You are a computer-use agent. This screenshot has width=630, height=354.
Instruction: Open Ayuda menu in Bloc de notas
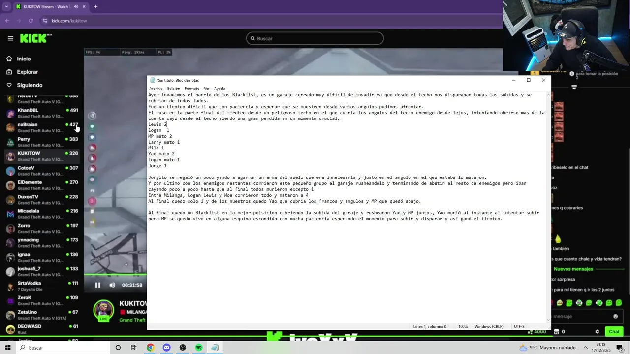coord(220,88)
